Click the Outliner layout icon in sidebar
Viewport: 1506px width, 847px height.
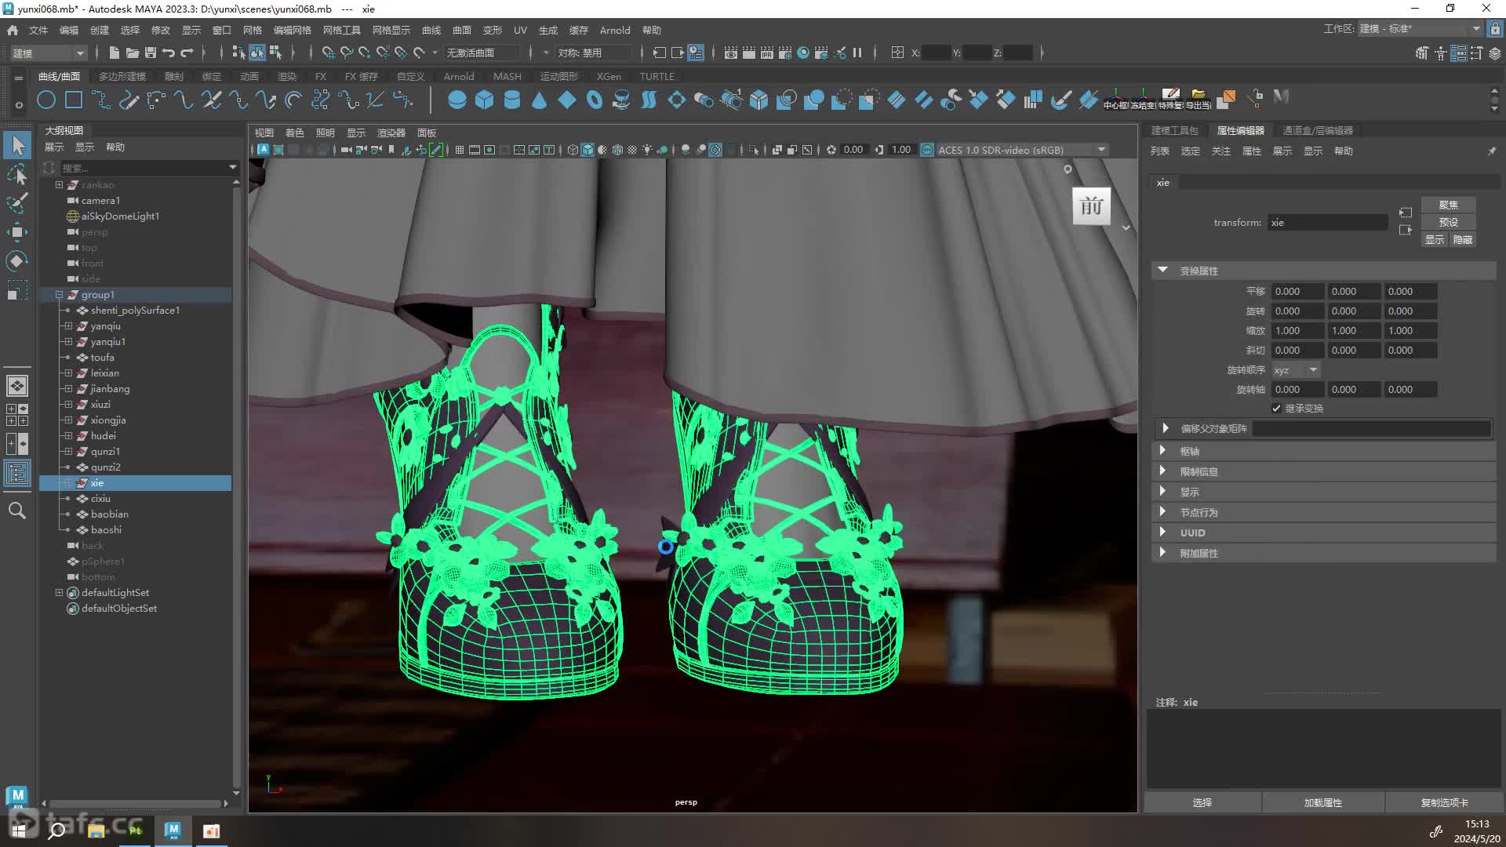(x=17, y=473)
